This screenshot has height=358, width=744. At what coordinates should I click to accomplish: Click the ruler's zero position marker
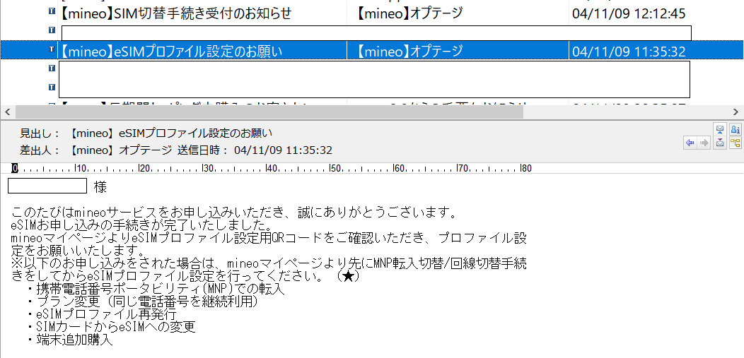click(x=15, y=168)
